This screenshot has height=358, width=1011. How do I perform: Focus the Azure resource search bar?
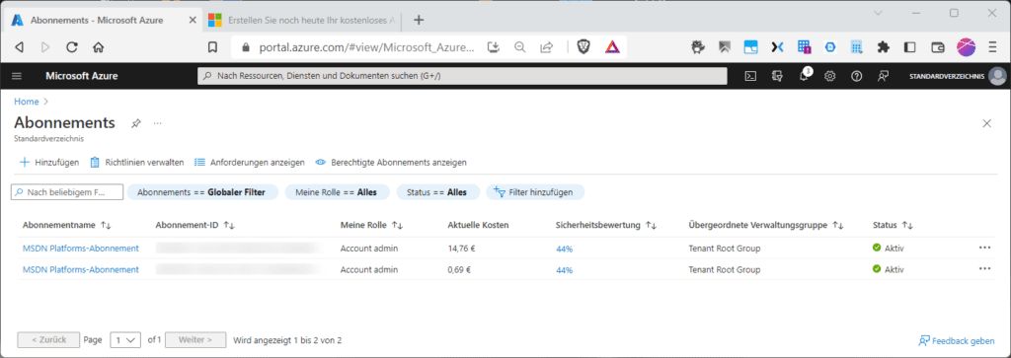click(x=462, y=76)
